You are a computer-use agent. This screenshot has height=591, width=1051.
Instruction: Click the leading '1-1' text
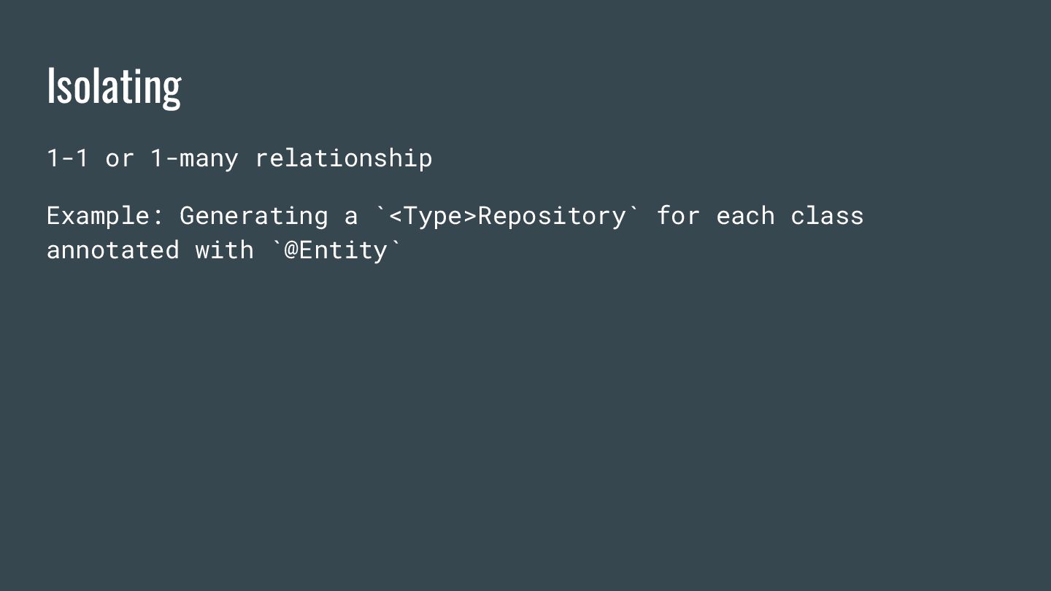pos(67,158)
